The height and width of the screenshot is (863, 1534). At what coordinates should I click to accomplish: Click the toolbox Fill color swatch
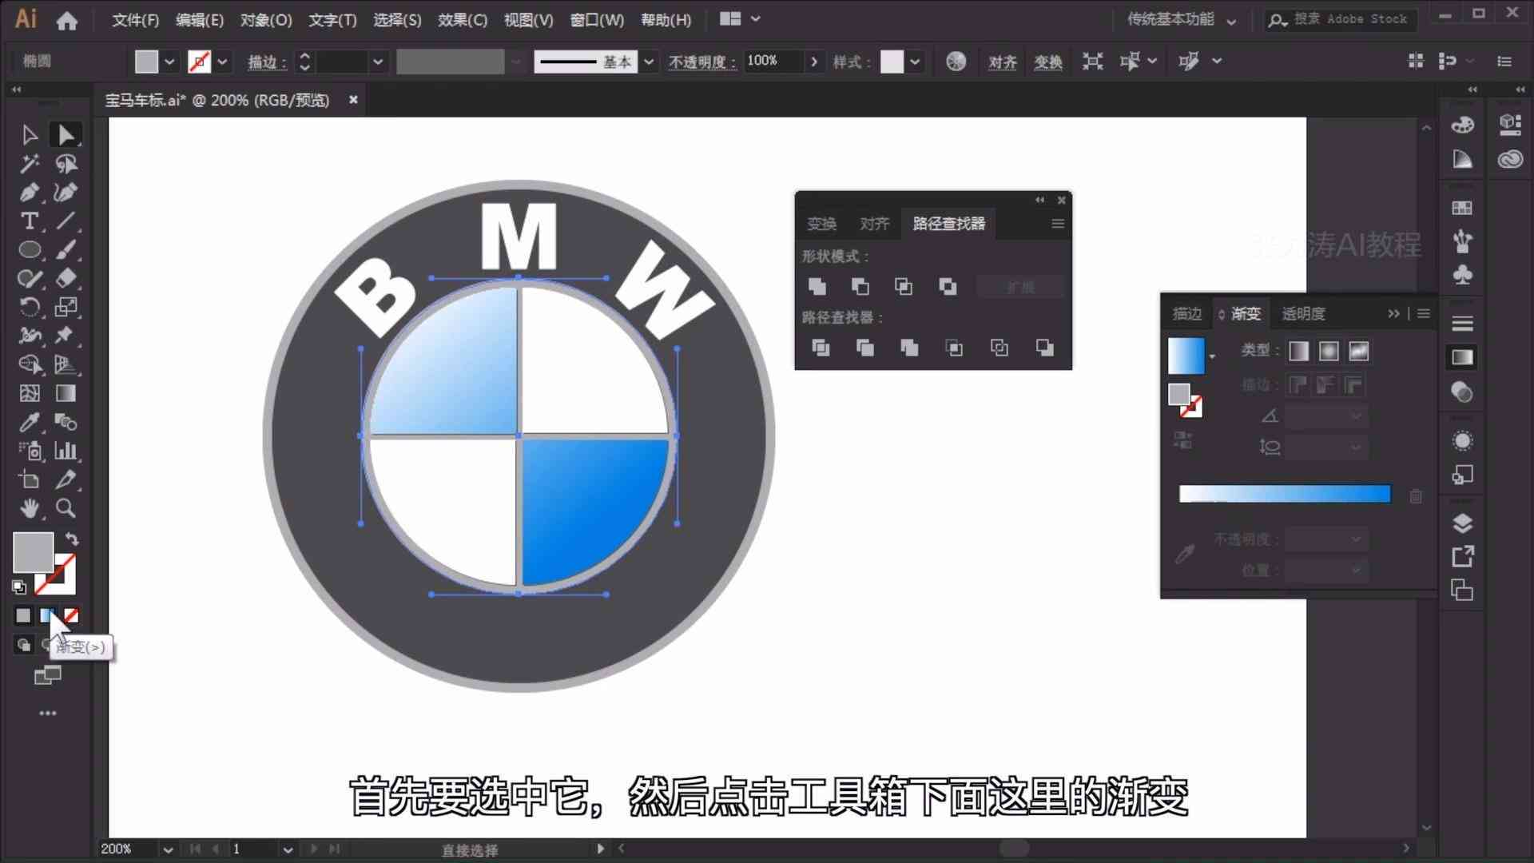pos(33,551)
